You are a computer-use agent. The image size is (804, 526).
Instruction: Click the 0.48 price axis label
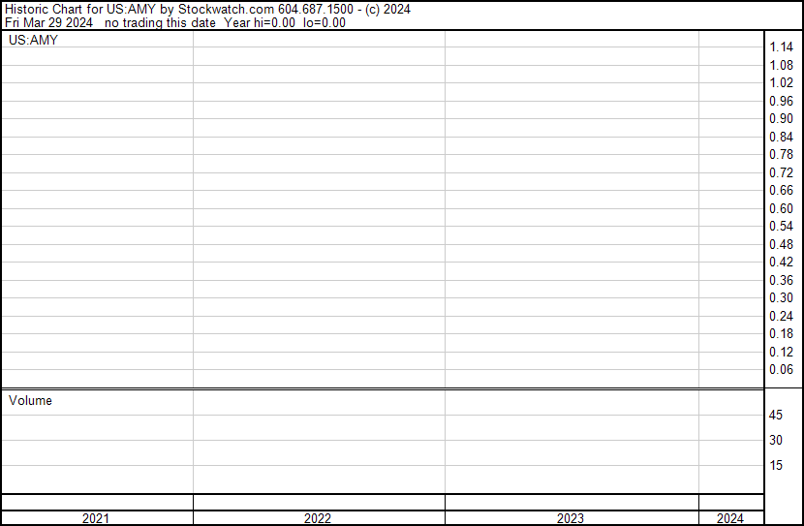click(781, 244)
